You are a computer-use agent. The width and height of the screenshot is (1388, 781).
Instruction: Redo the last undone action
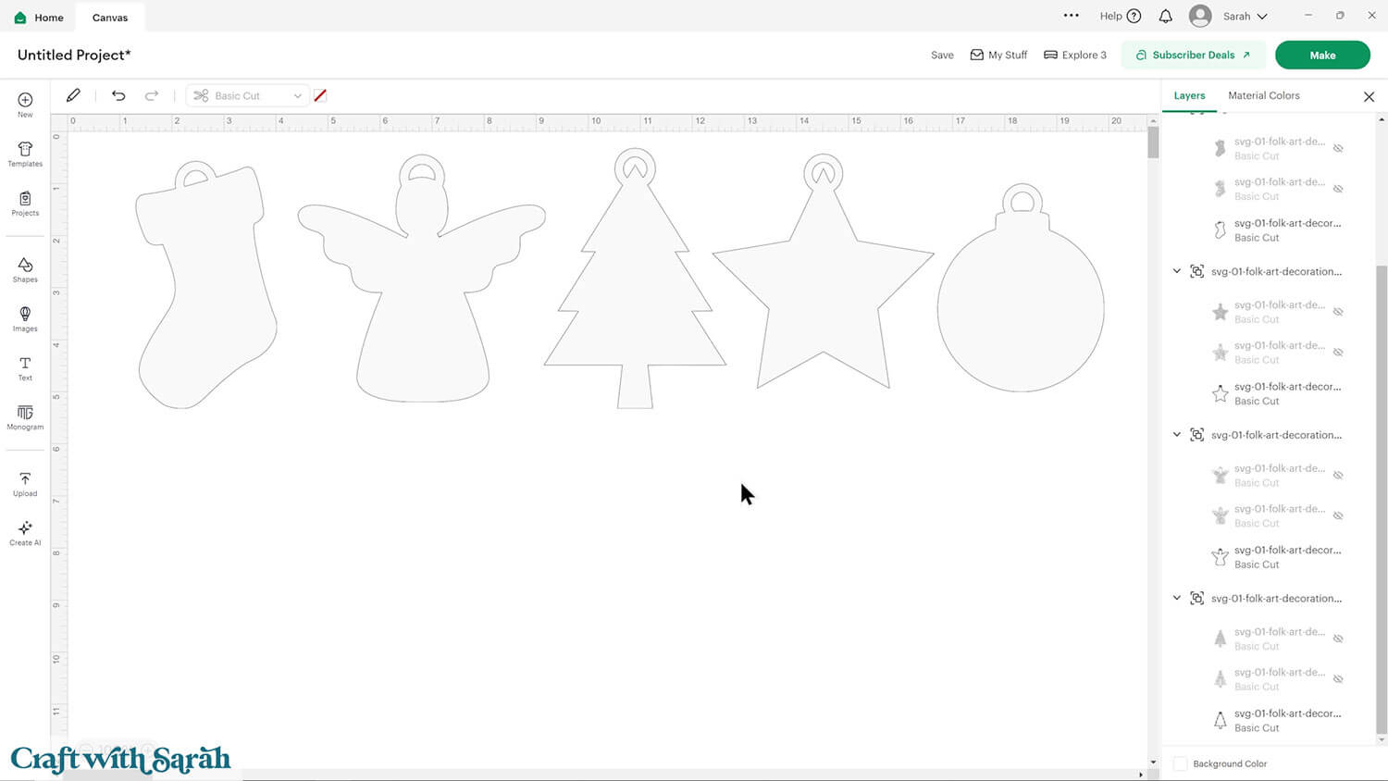pos(152,95)
